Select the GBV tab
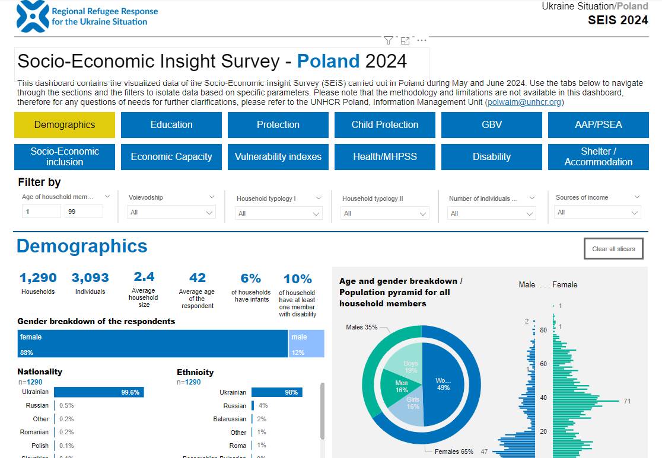 (492, 125)
